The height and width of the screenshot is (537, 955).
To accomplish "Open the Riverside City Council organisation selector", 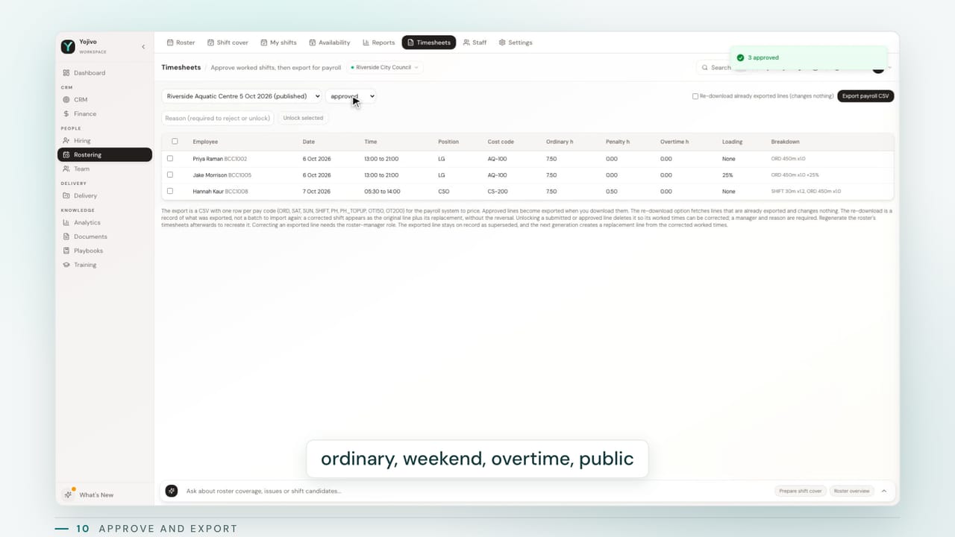I will 385,68.
